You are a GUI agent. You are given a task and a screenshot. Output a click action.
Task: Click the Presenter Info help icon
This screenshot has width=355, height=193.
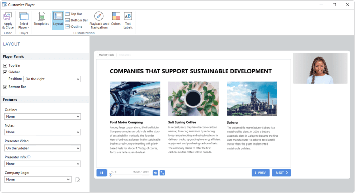(x=29, y=157)
